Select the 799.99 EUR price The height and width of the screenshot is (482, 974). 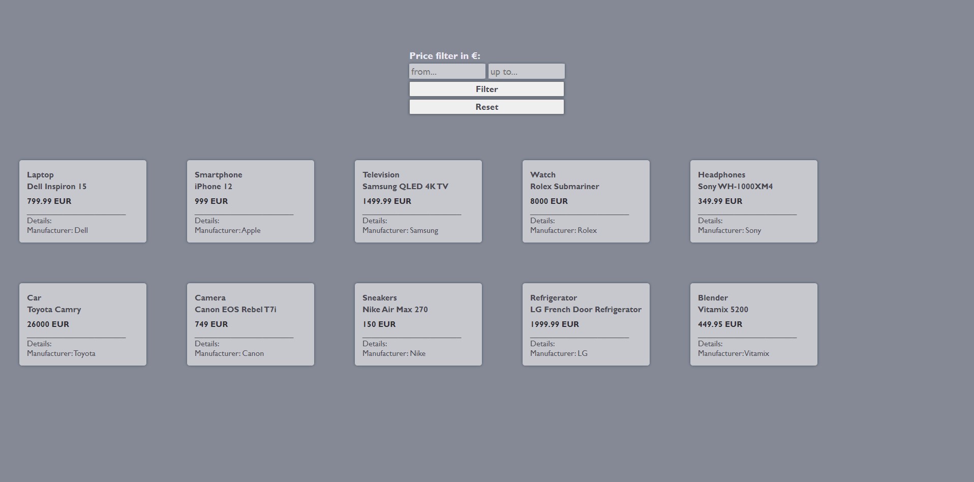coord(49,201)
